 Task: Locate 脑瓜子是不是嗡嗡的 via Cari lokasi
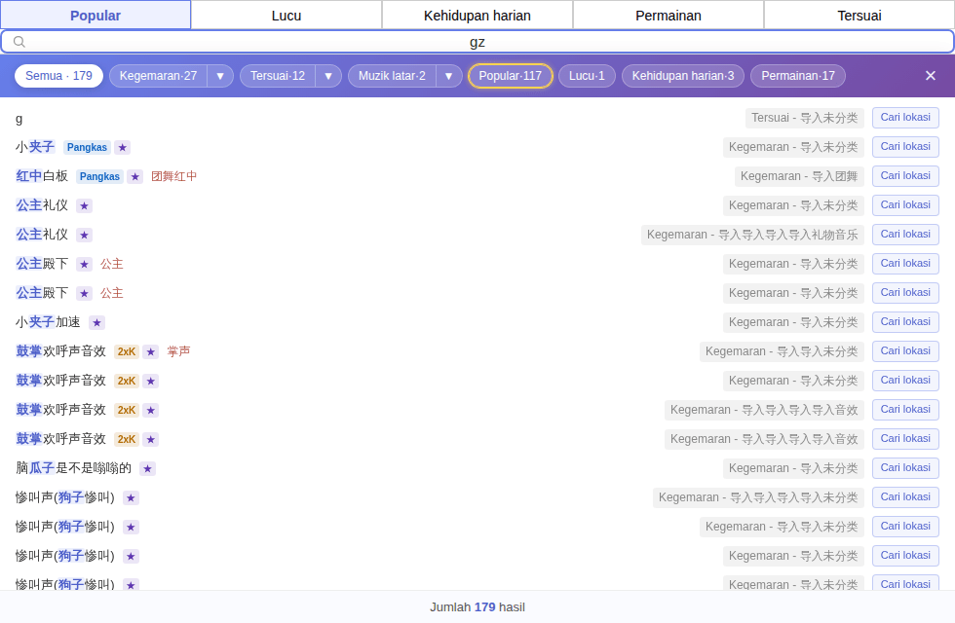pos(905,468)
